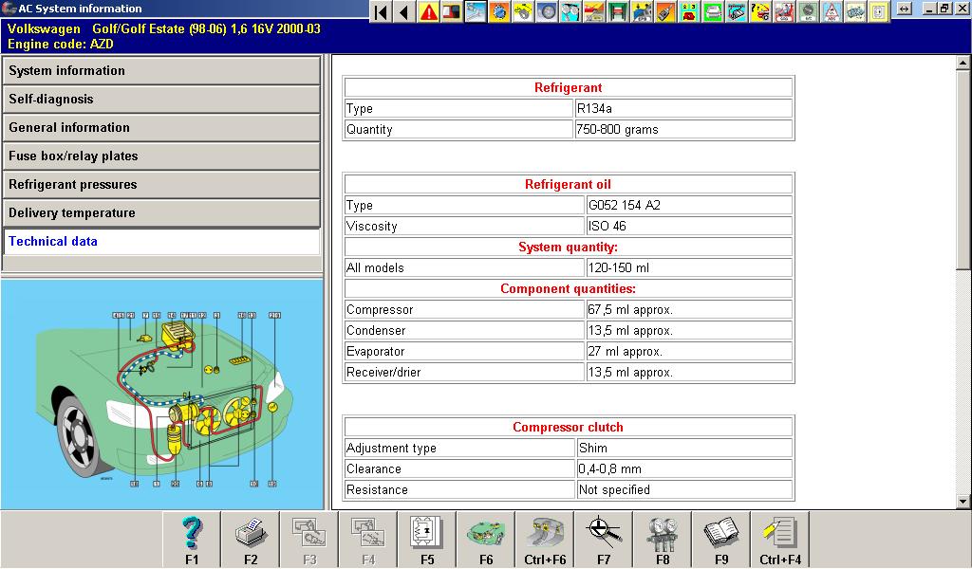Click the Evaporator row label
This screenshot has height=569, width=972.
465,351
